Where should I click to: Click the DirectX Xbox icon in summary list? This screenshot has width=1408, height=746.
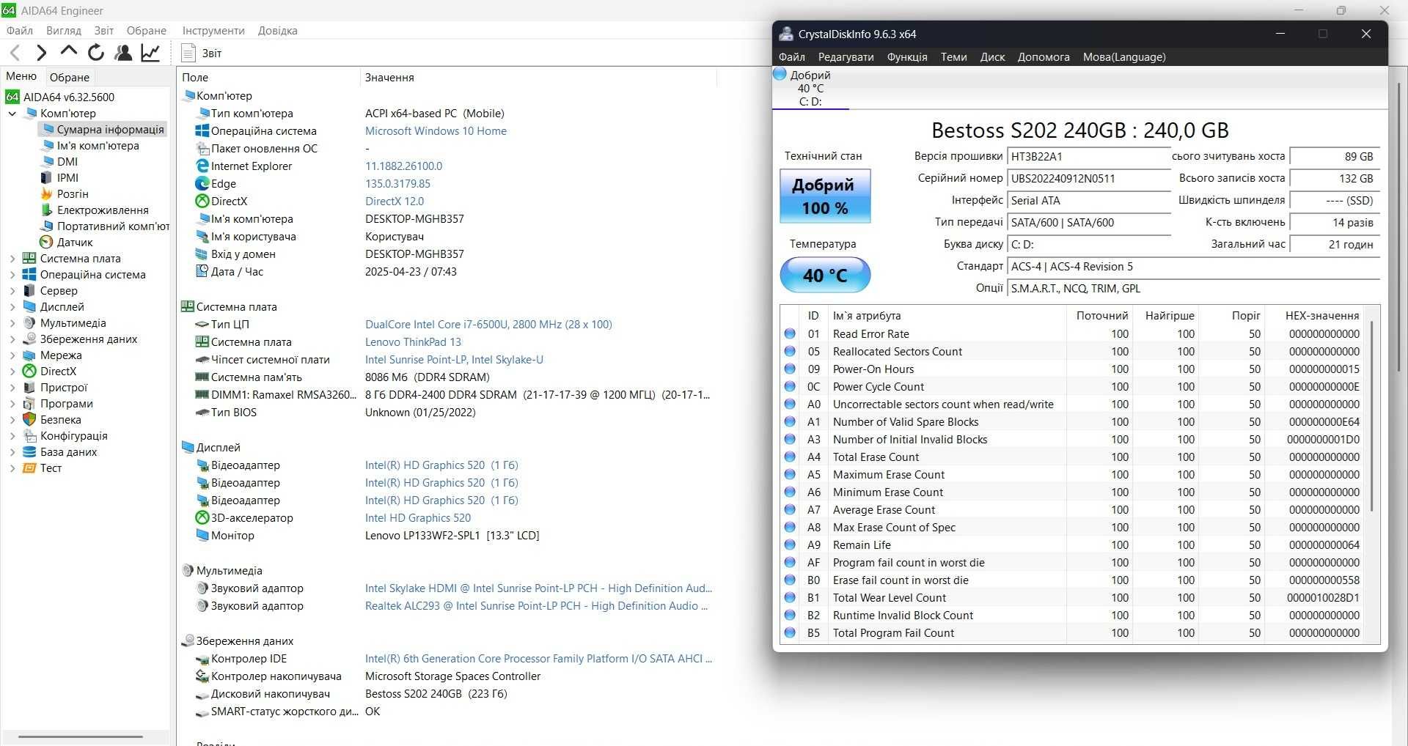(x=202, y=202)
